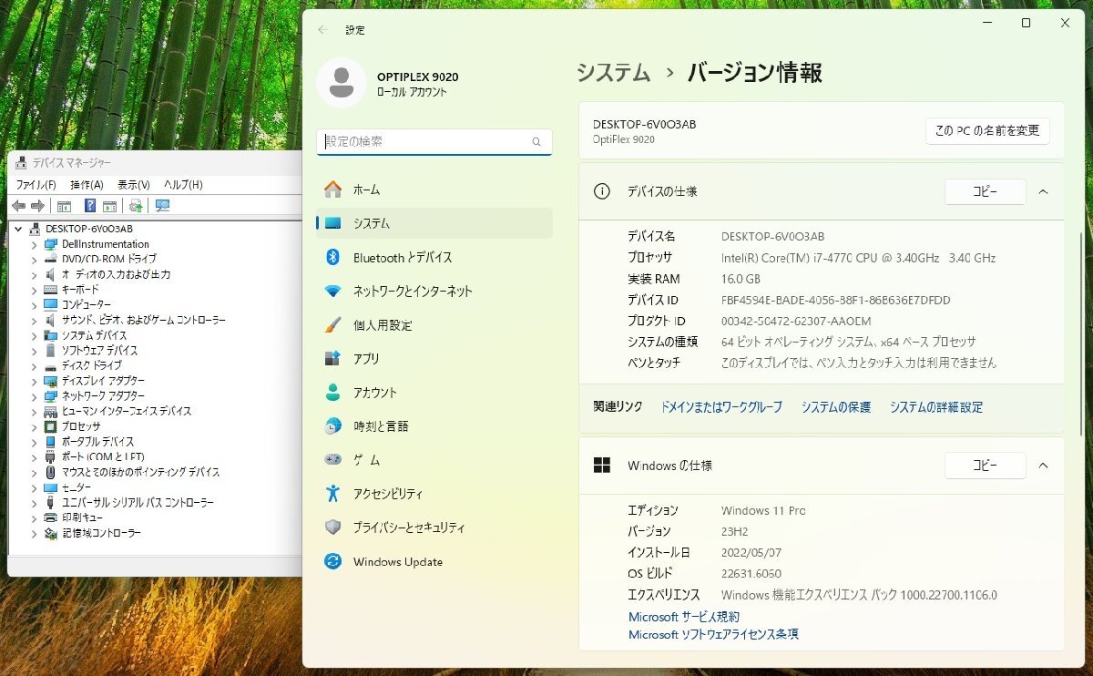Collapse the Windows の仕様 section
The width and height of the screenshot is (1093, 676).
1044,466
